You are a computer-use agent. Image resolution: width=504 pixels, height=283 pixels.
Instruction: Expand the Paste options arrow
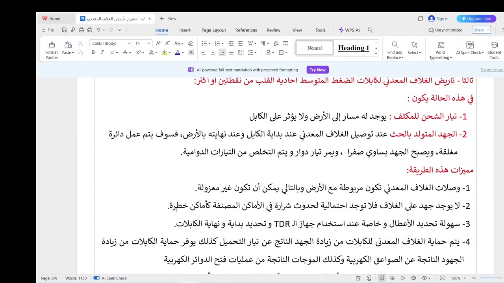click(x=73, y=53)
